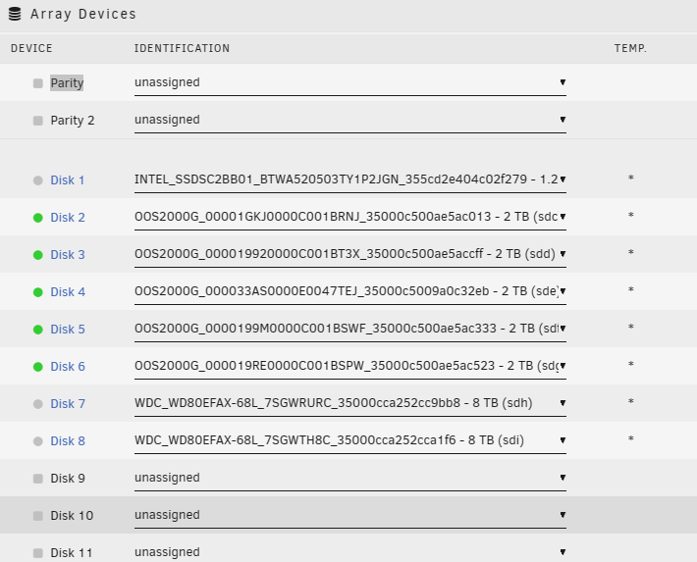Click the DEVICE column header
Screen dimensions: 697x562
(x=31, y=48)
